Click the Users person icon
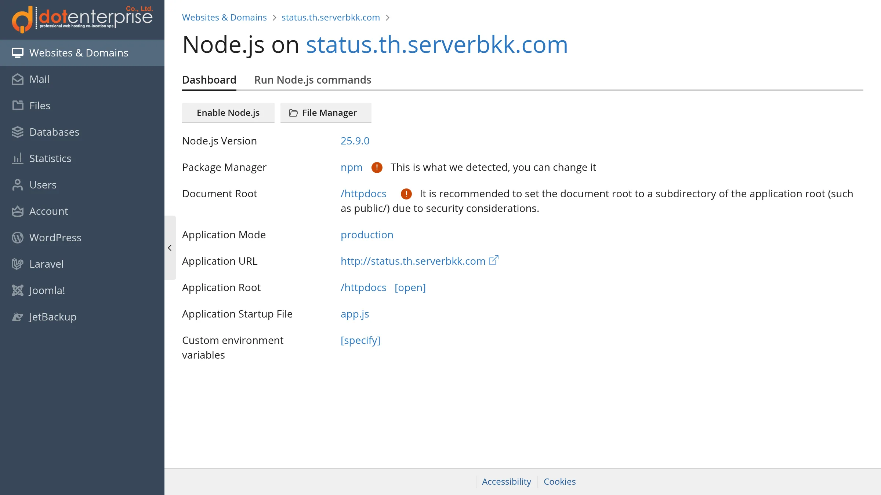The image size is (881, 495). (x=18, y=185)
